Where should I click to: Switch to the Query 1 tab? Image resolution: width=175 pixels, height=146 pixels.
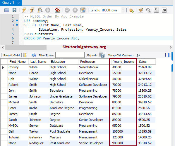tap(8, 3)
